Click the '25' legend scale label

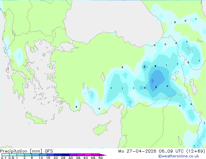(63, 158)
